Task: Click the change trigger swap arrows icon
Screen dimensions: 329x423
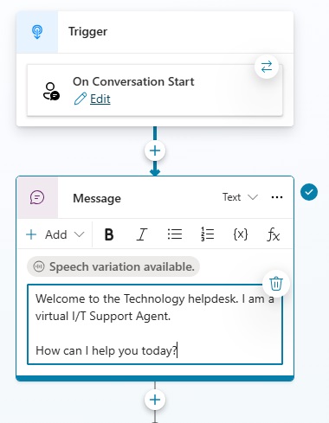Action: pos(267,67)
